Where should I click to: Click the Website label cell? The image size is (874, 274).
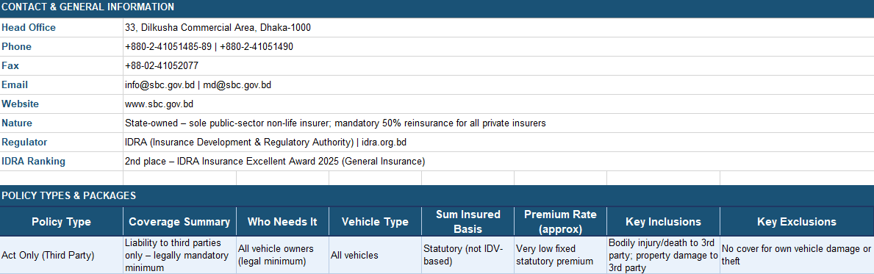61,104
